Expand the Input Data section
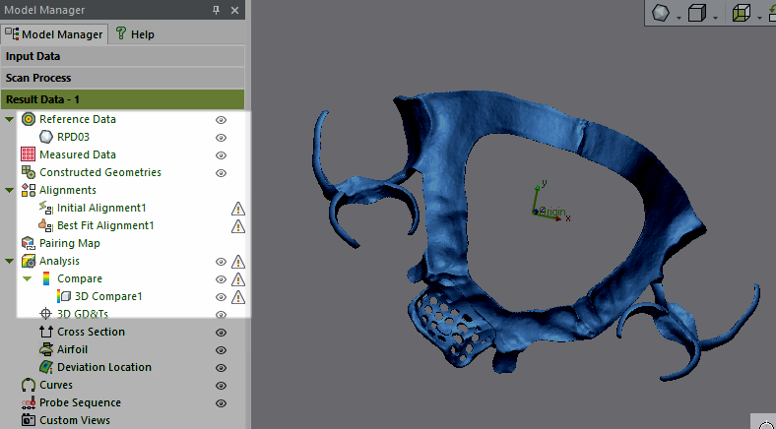 (x=123, y=56)
